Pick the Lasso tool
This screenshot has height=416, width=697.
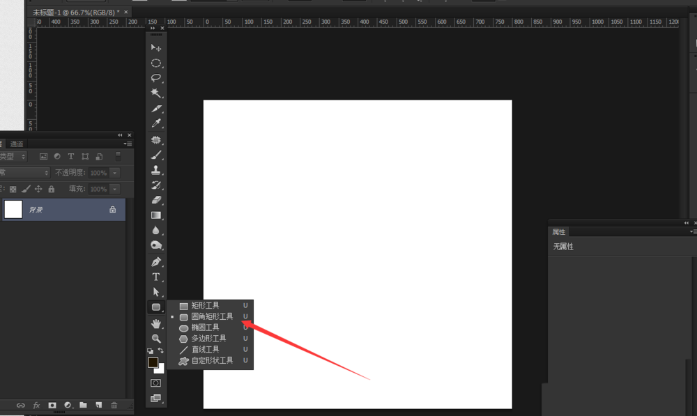156,78
